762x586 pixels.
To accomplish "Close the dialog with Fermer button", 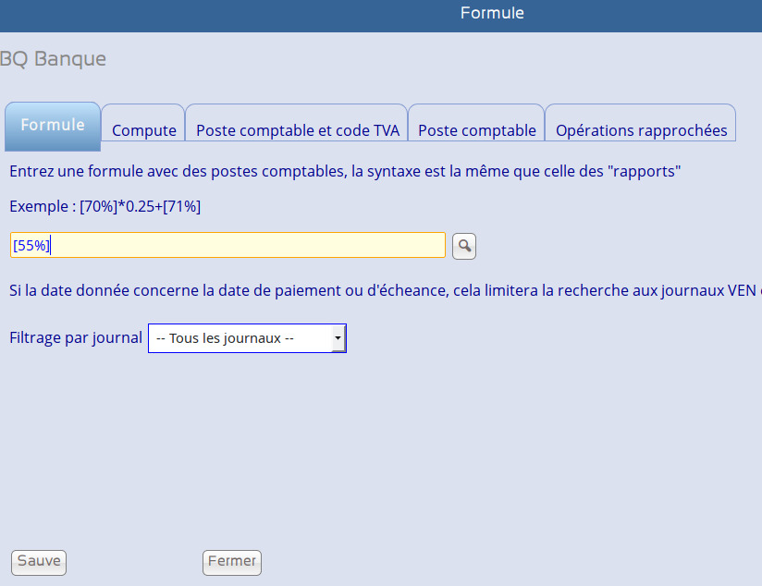I will [x=232, y=561].
